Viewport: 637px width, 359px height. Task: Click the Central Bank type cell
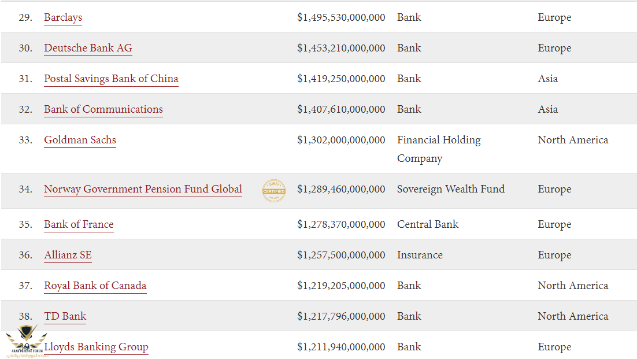tap(428, 224)
